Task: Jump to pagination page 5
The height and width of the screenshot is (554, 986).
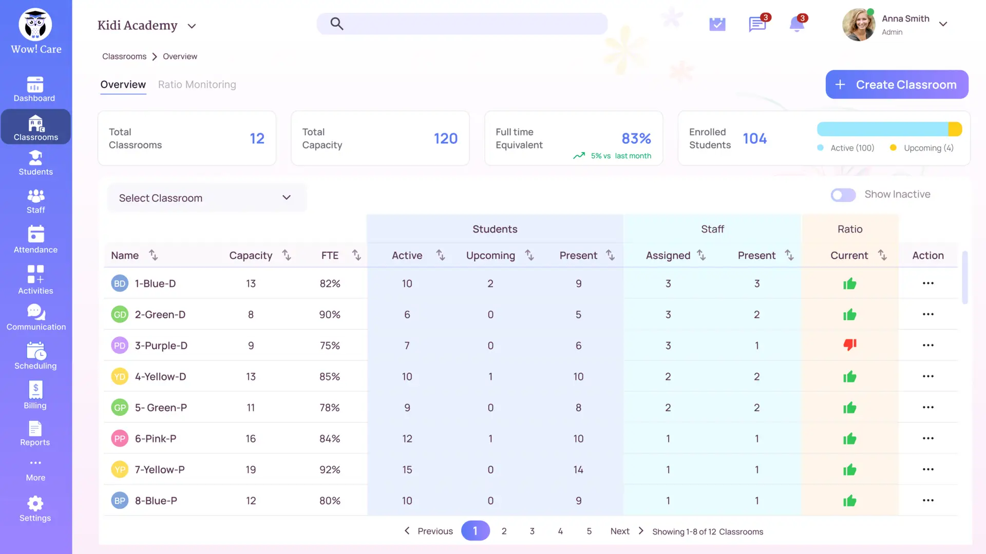Action: coord(589,531)
